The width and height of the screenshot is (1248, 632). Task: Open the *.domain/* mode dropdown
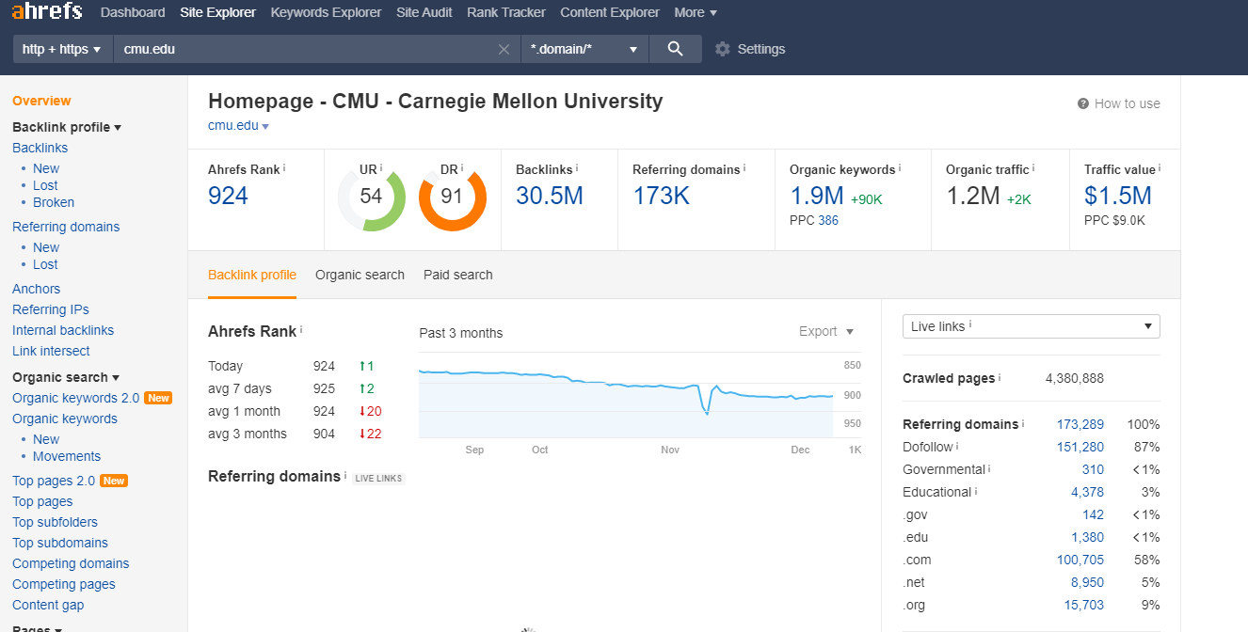point(584,48)
